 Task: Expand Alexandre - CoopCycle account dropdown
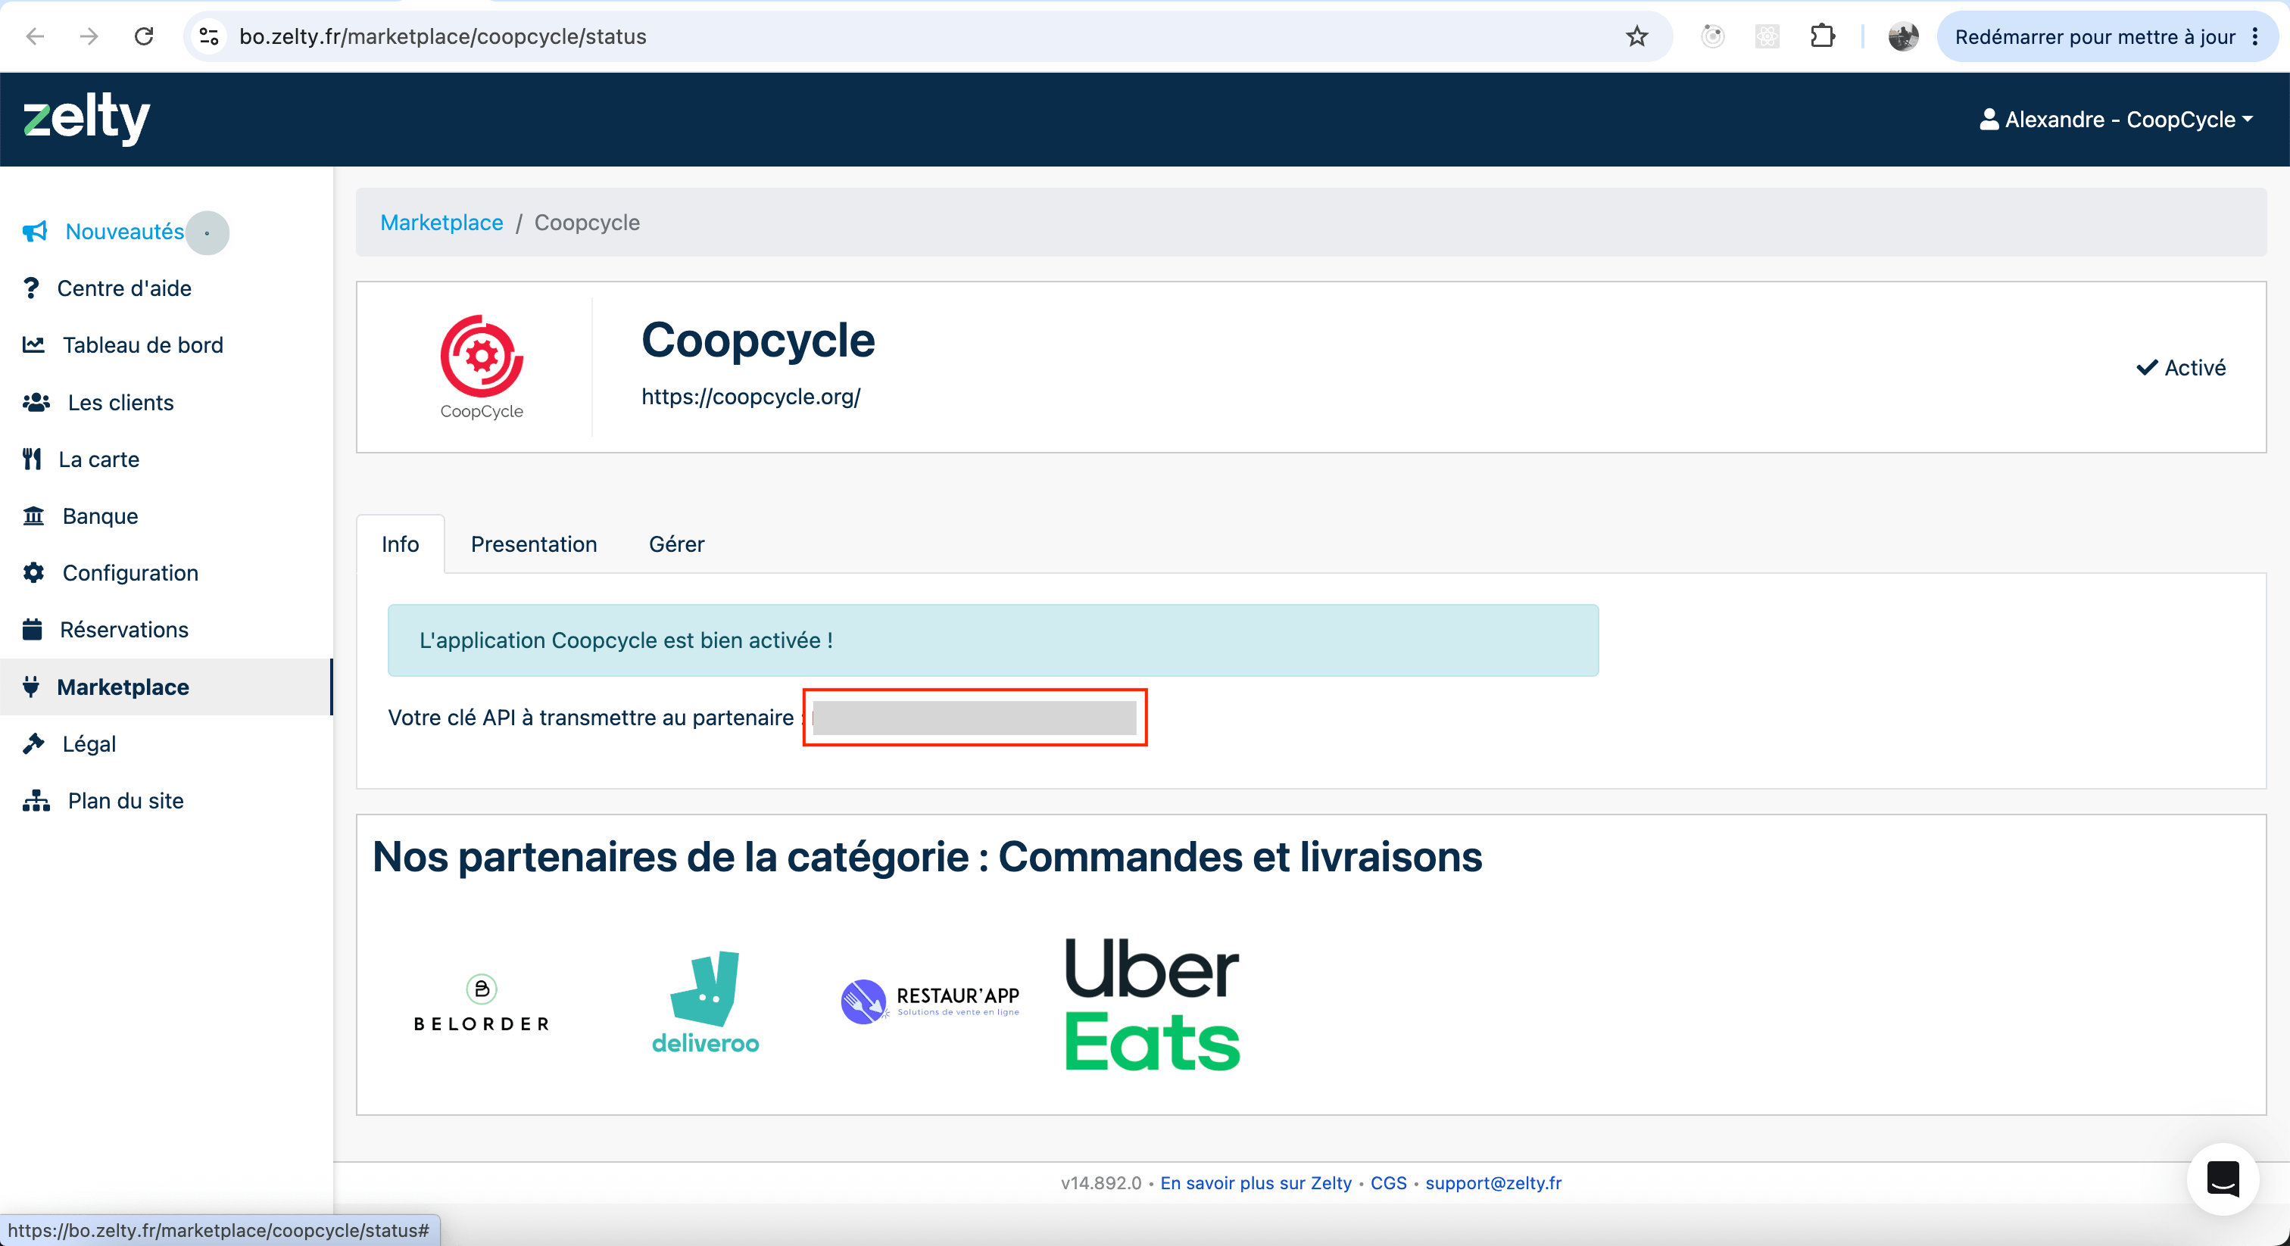pos(2117,119)
